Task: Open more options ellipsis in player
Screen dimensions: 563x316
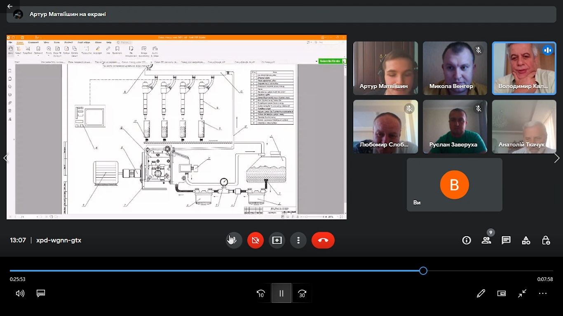Action: coord(543,293)
